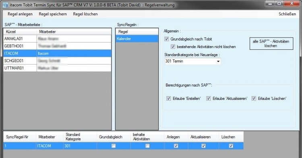Click Regel speichern in menu bar

pyautogui.click(x=53, y=14)
